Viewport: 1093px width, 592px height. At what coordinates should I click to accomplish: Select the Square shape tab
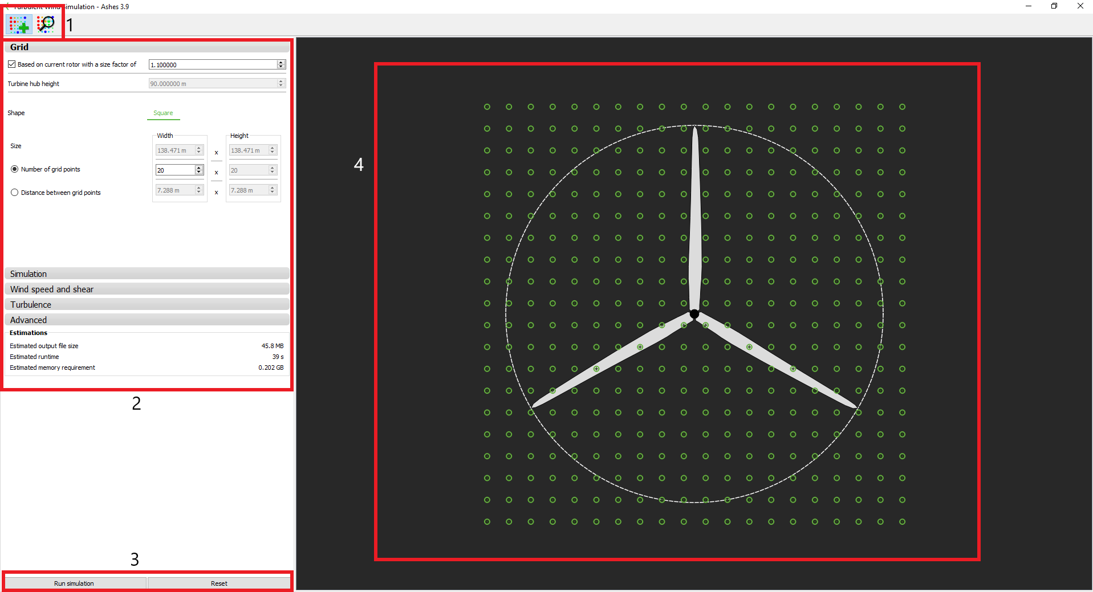coord(163,113)
